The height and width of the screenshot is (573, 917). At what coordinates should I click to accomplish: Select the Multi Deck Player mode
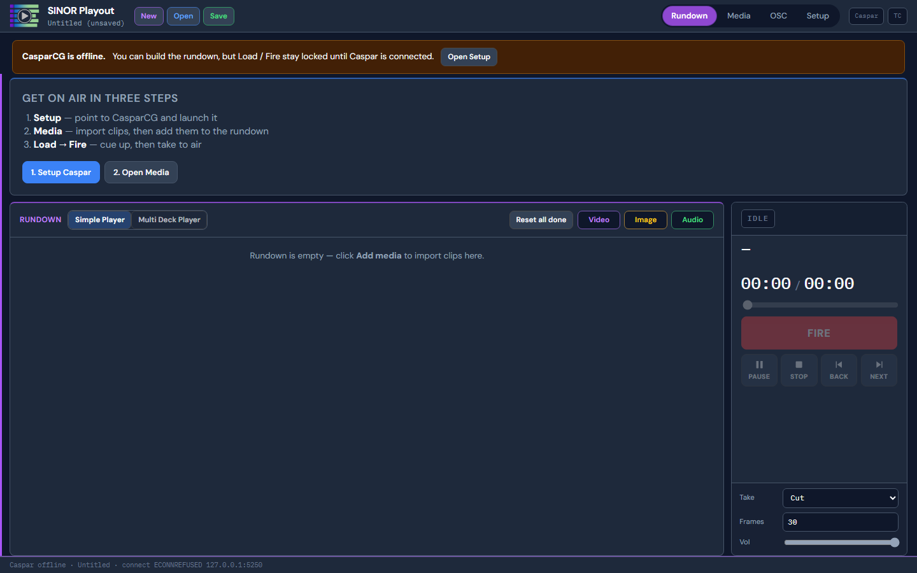(169, 220)
